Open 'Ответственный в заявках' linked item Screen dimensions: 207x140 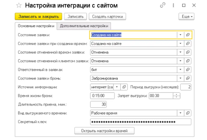pos(188,70)
